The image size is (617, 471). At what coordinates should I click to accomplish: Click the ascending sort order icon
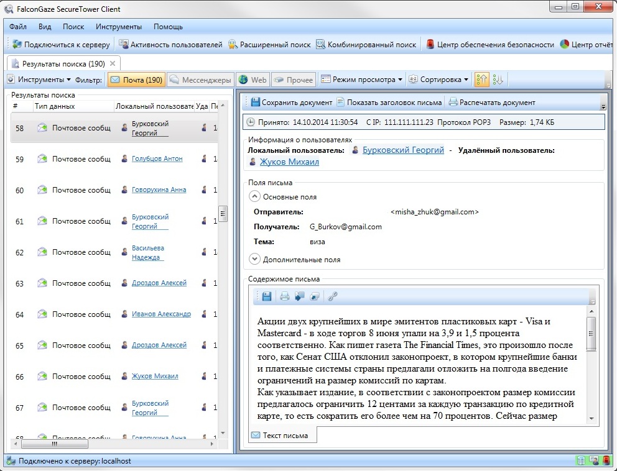pyautogui.click(x=481, y=80)
